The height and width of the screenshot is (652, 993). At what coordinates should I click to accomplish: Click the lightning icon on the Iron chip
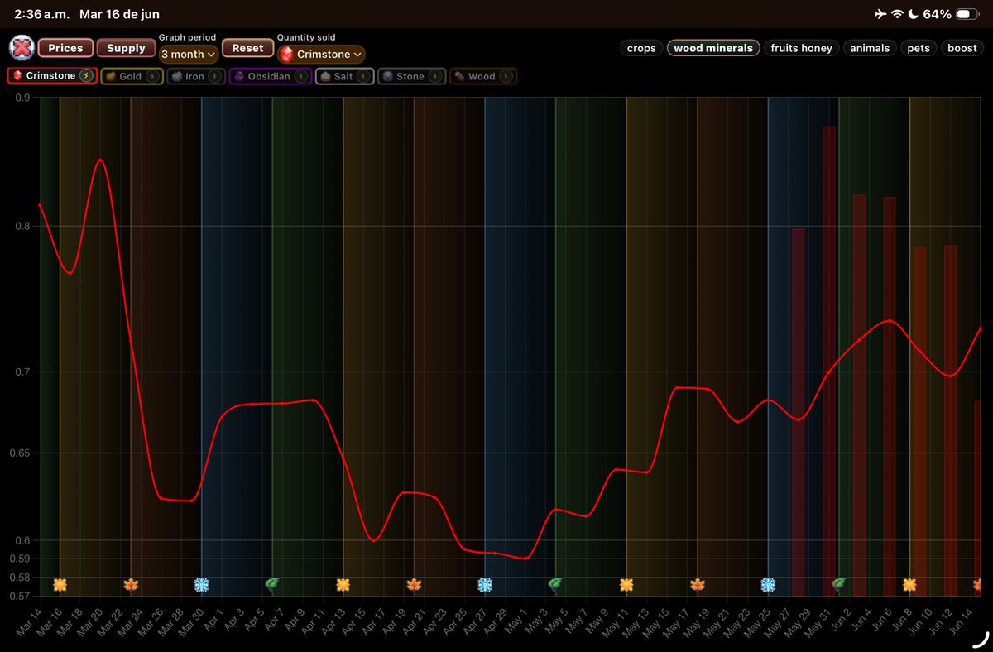pyautogui.click(x=214, y=76)
